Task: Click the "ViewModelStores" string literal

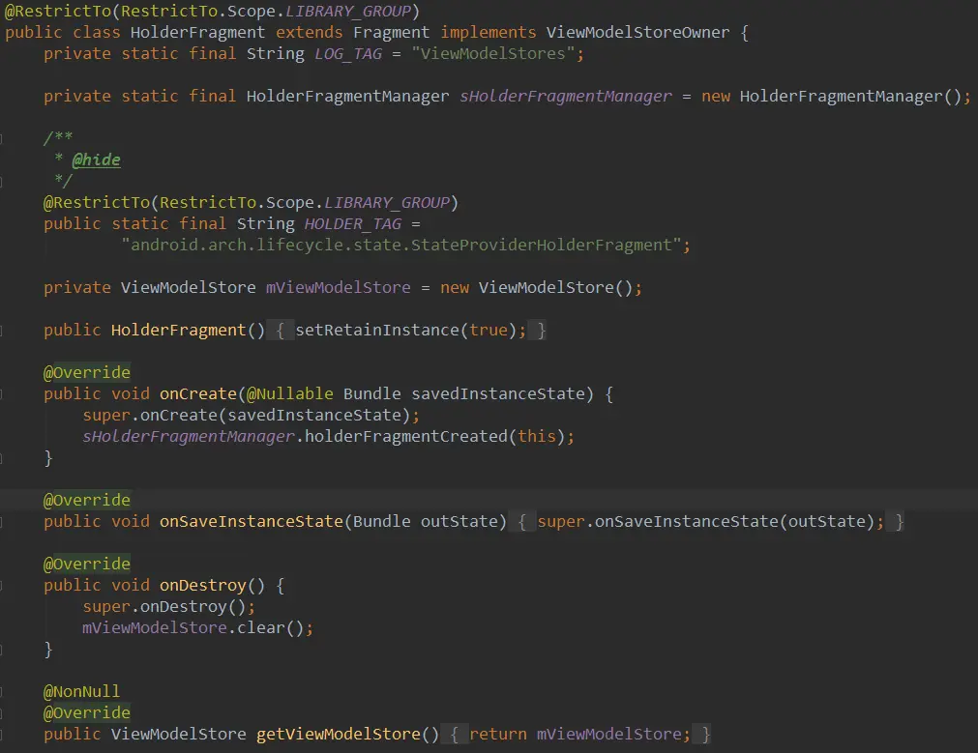Action: (492, 53)
